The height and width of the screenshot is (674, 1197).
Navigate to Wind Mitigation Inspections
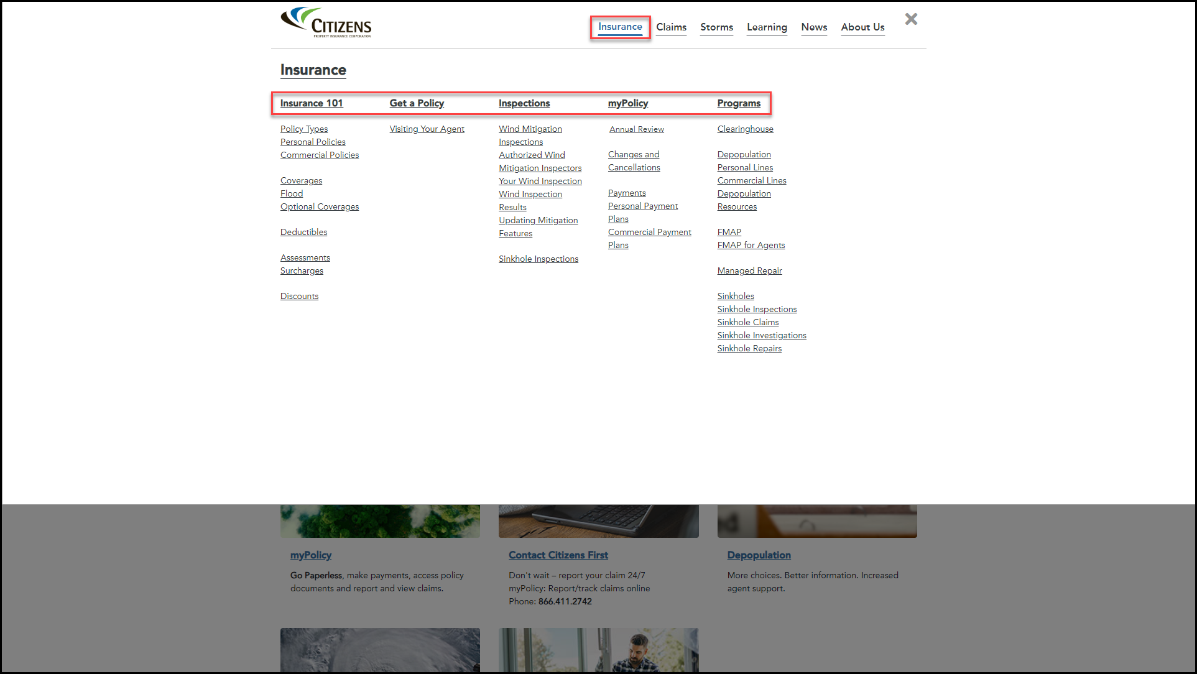pos(530,135)
